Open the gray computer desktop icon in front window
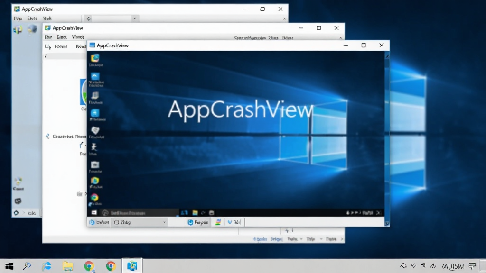The width and height of the screenshot is (486, 273). point(95,95)
